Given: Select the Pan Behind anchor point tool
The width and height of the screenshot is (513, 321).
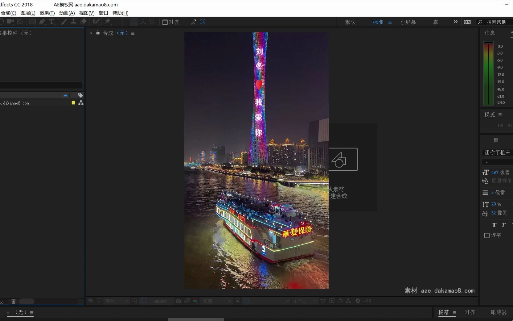Looking at the screenshot, I should click(20, 22).
